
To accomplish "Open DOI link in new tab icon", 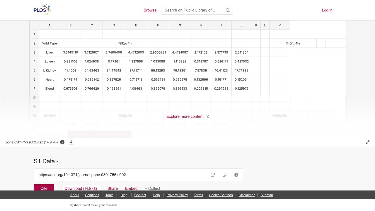I will [213, 175].
